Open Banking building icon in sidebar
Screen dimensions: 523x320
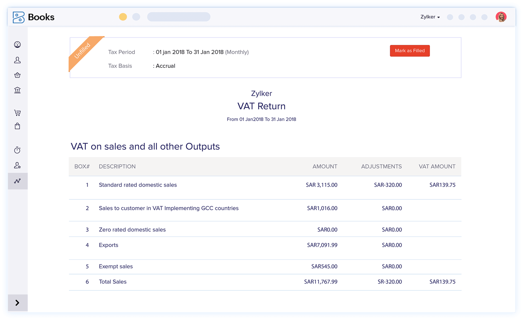[17, 90]
